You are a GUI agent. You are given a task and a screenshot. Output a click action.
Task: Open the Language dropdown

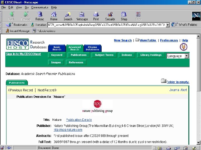[178, 56]
